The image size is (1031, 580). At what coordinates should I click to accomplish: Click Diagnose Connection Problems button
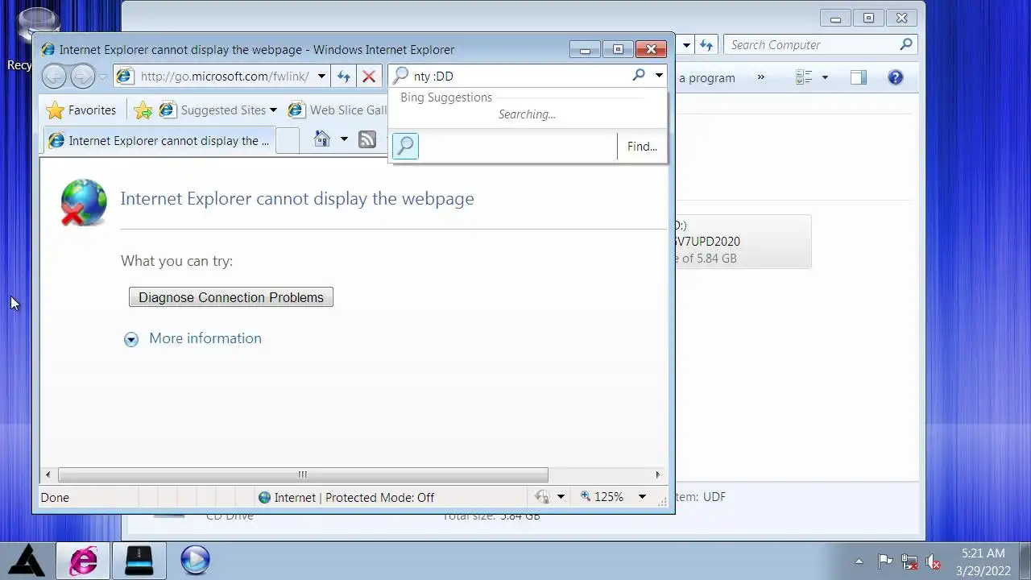pyautogui.click(x=231, y=297)
